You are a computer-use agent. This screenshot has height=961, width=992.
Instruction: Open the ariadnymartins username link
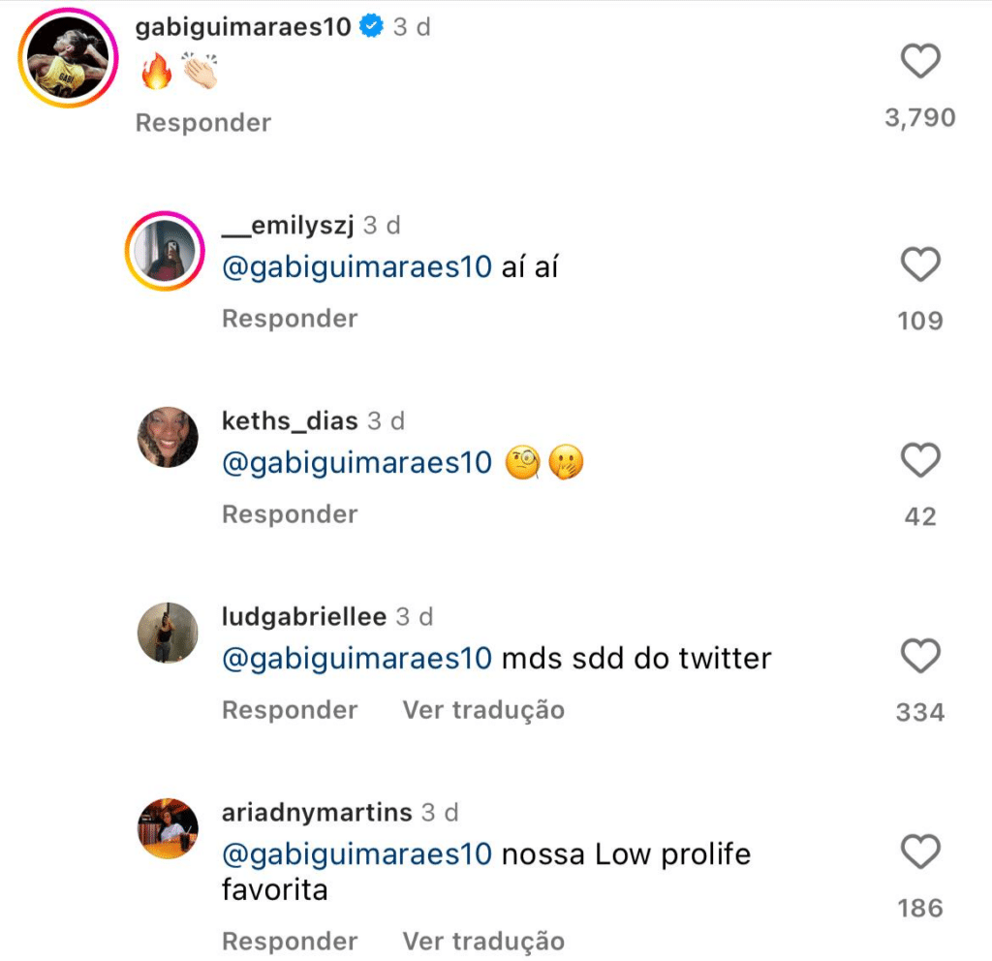317,813
